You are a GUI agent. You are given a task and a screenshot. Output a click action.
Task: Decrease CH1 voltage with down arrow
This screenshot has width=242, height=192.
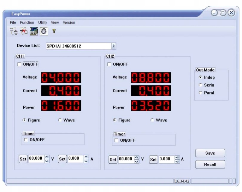[47, 161]
